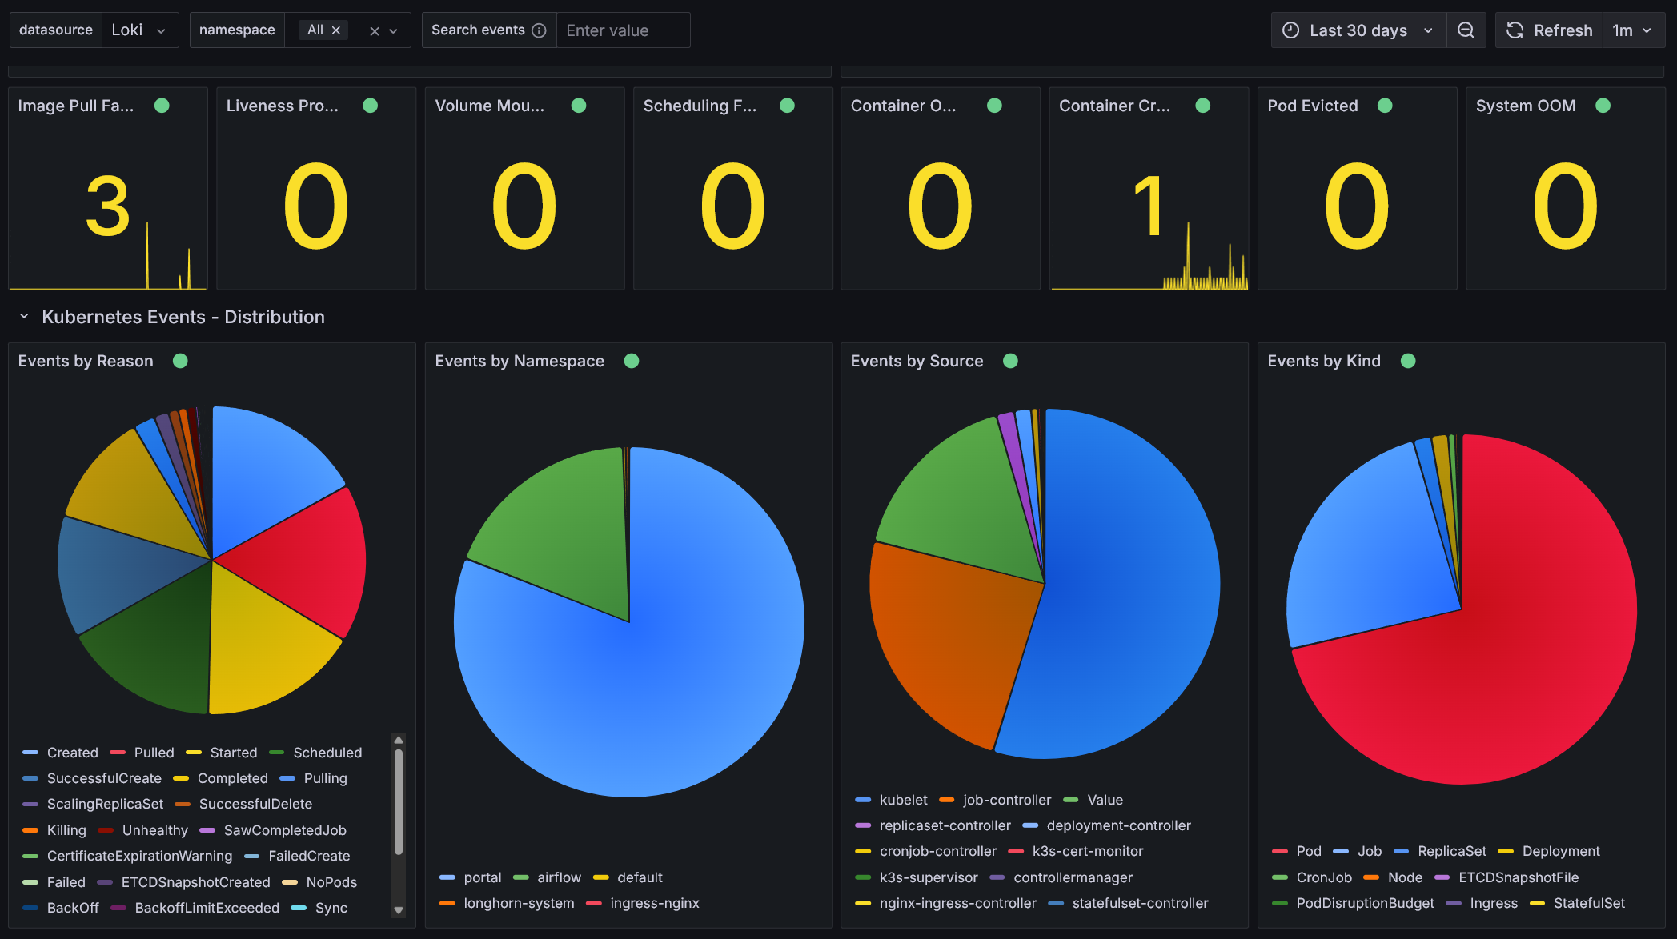Screen dimensions: 1677x939
Task: Open the Events by Source panel title
Action: coord(917,361)
